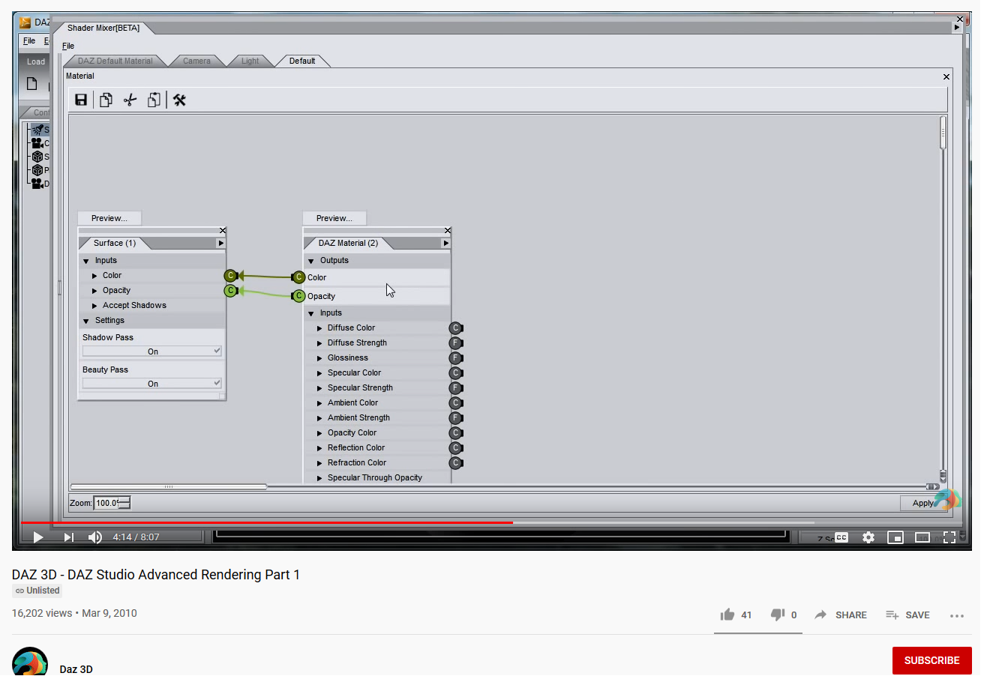Viewport: 981px width, 679px height.
Task: Skip to the next video
Action: pos(68,537)
